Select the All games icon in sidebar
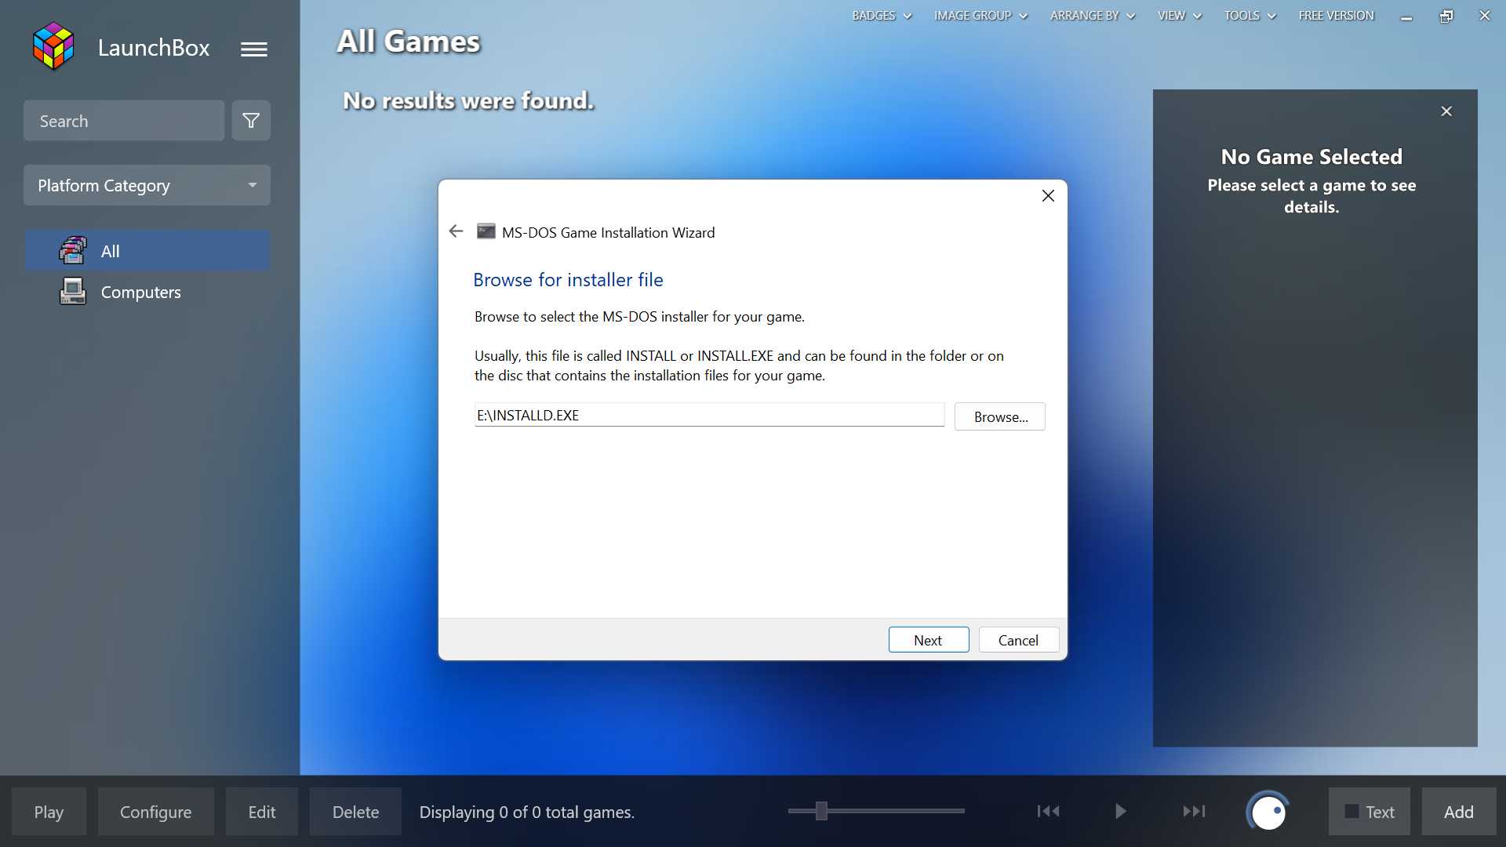1506x847 pixels. click(71, 250)
